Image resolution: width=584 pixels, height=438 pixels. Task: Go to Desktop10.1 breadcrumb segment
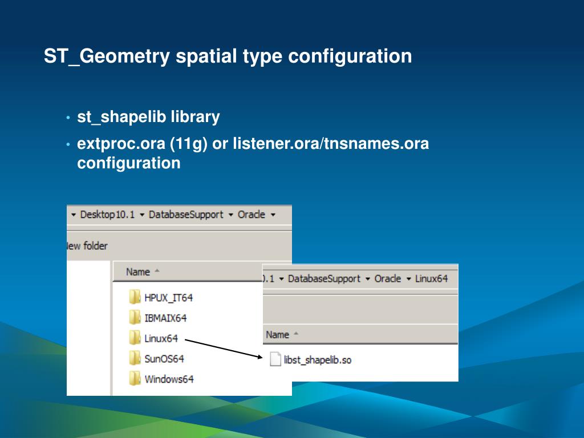[107, 215]
